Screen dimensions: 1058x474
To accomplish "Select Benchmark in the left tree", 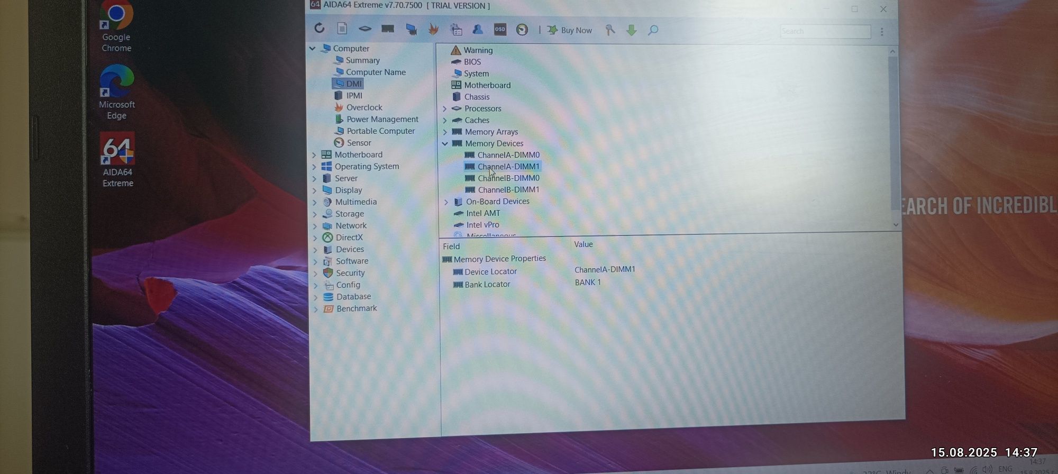I will click(x=357, y=308).
